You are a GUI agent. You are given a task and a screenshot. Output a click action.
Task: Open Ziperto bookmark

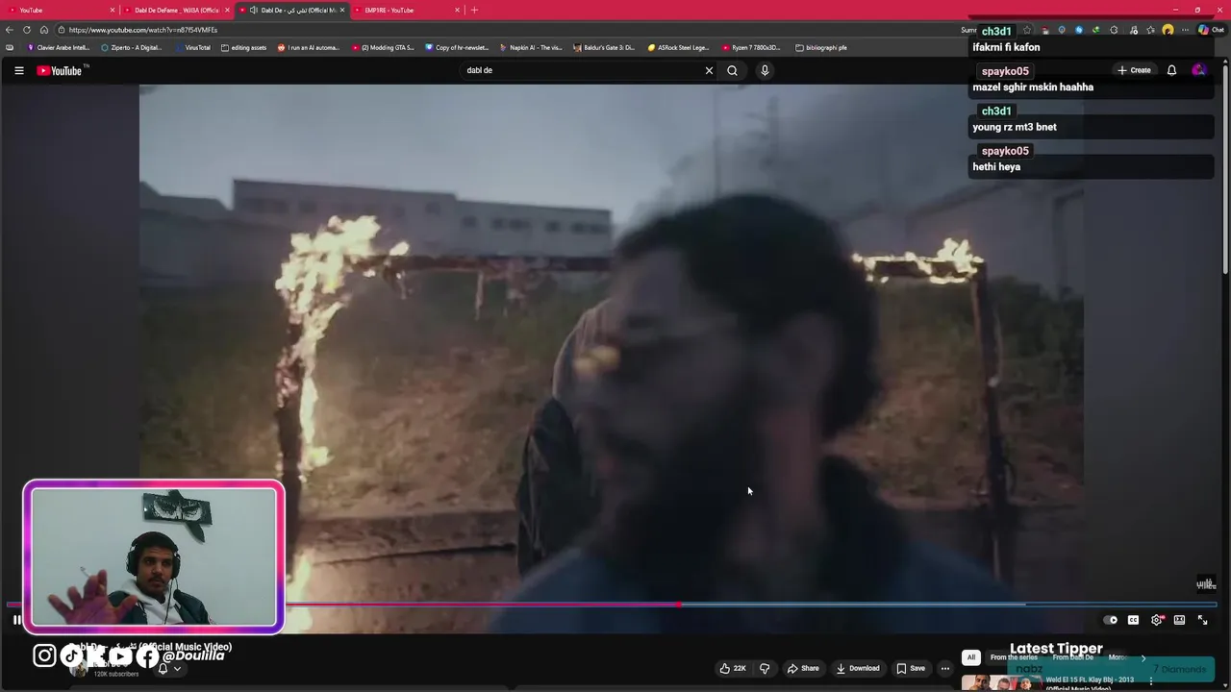pyautogui.click(x=131, y=47)
